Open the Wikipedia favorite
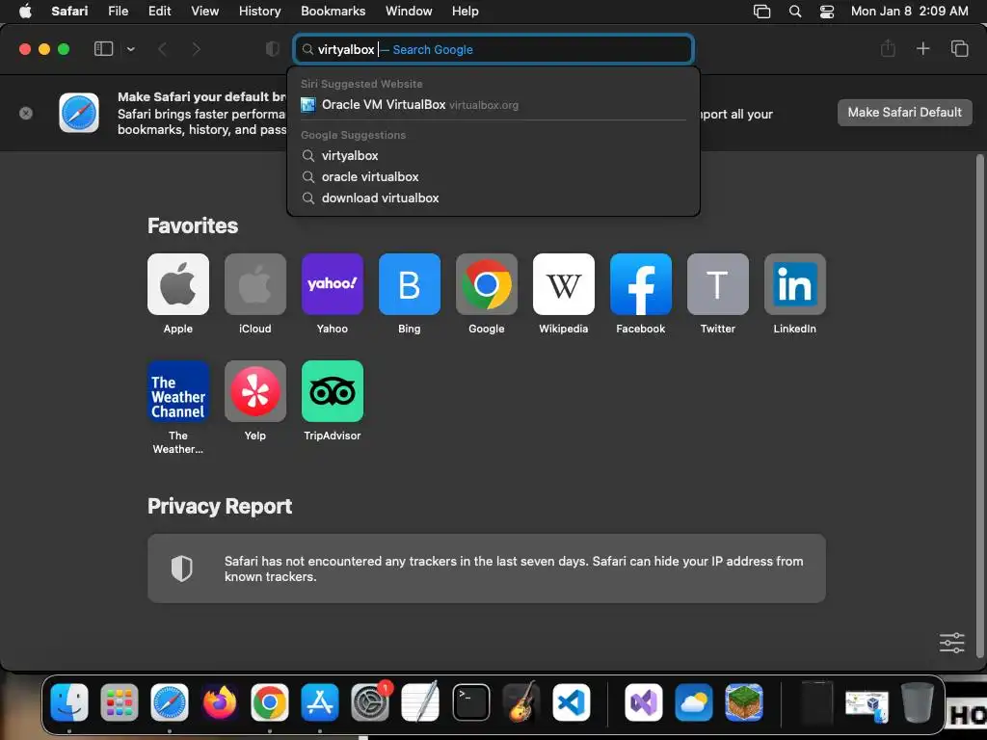Image resolution: width=987 pixels, height=740 pixels. point(563,284)
